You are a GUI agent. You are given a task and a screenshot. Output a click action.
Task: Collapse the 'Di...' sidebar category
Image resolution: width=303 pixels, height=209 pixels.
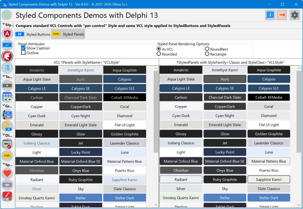[7, 135]
